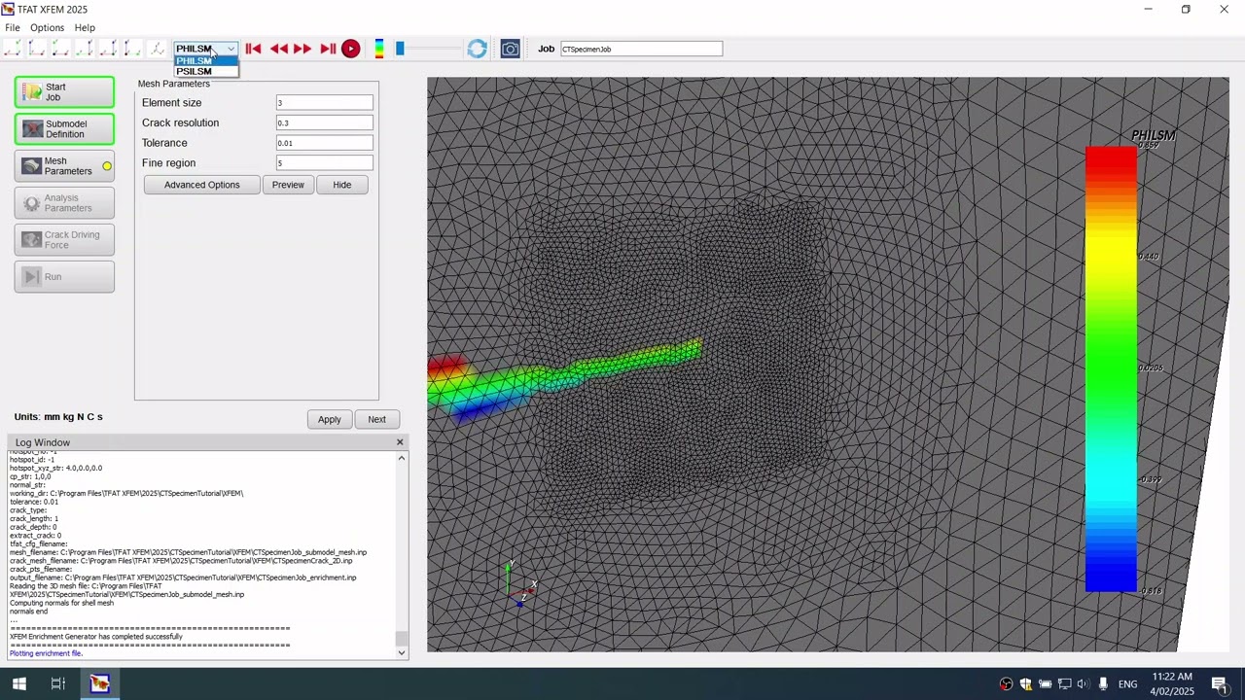Viewport: 1245px width, 700px height.
Task: Click the Hide button
Action: click(341, 185)
